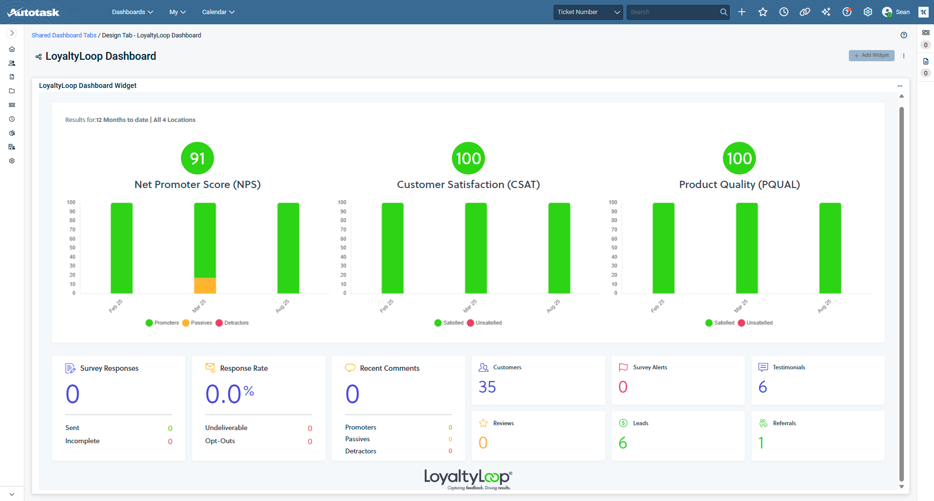Click the star favorites icon in header
The image size is (934, 501).
tap(763, 12)
